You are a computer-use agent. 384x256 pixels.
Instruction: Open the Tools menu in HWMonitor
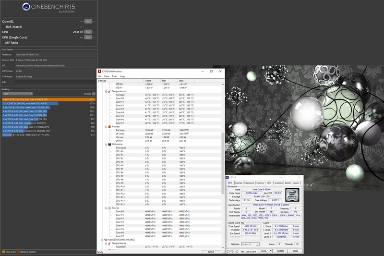[114, 76]
